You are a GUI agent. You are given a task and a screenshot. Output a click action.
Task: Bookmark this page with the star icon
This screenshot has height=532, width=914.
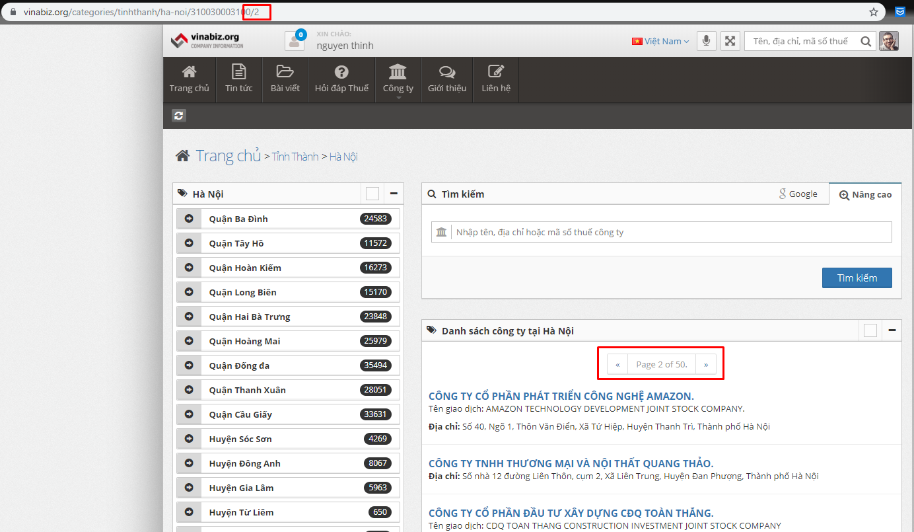[874, 12]
